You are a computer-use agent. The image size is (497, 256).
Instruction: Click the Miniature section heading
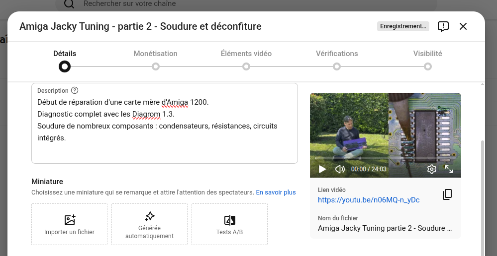coord(47,182)
